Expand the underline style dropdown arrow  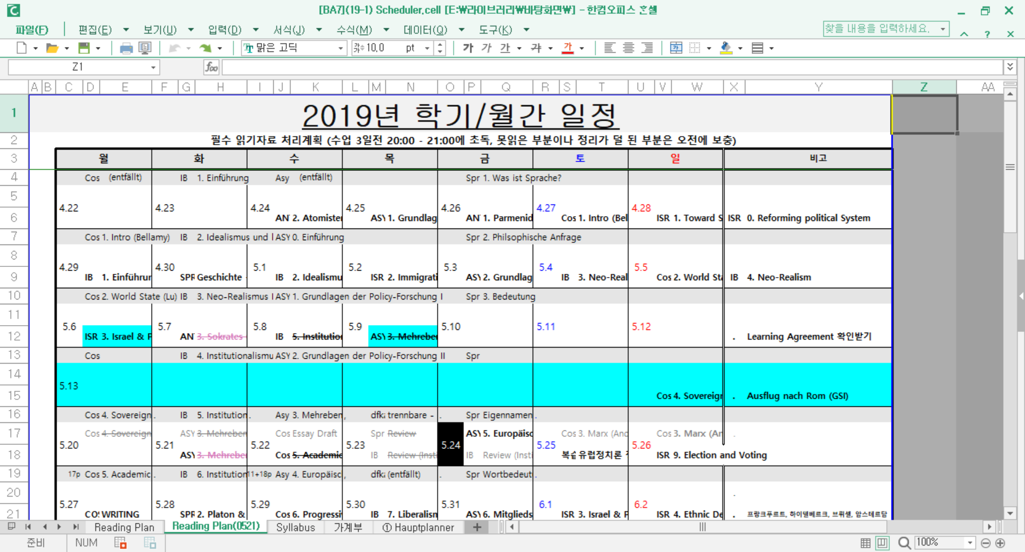coord(519,49)
